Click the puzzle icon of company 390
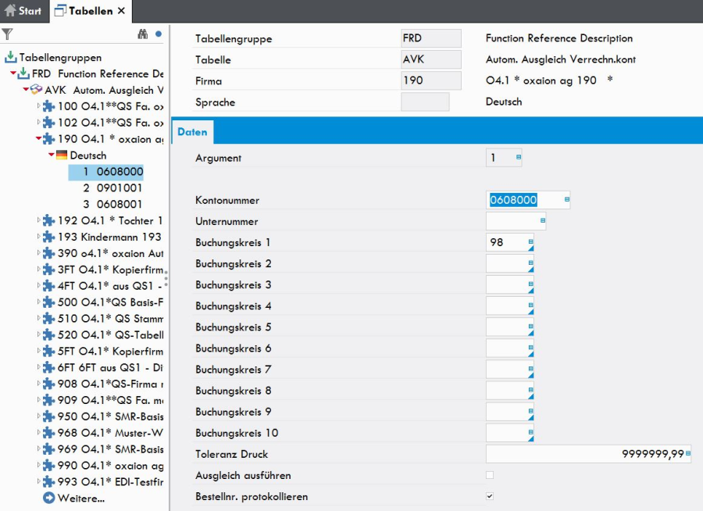This screenshot has height=511, width=703. tap(49, 253)
